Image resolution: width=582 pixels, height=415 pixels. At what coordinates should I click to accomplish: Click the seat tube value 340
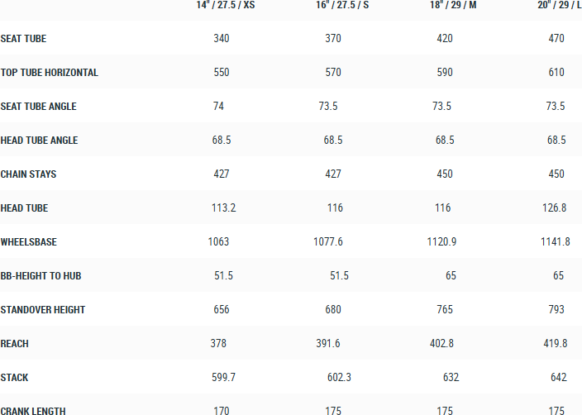[222, 39]
